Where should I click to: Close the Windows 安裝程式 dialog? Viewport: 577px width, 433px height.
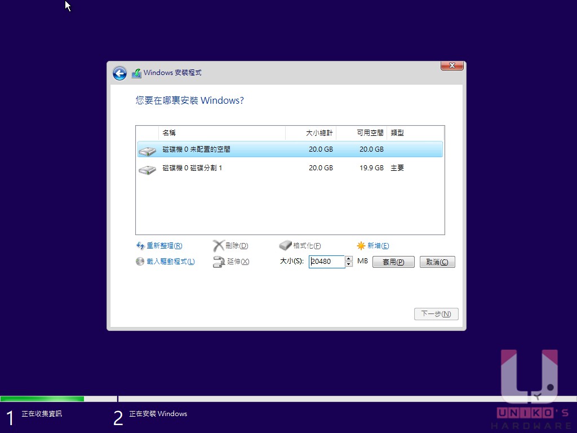(452, 65)
